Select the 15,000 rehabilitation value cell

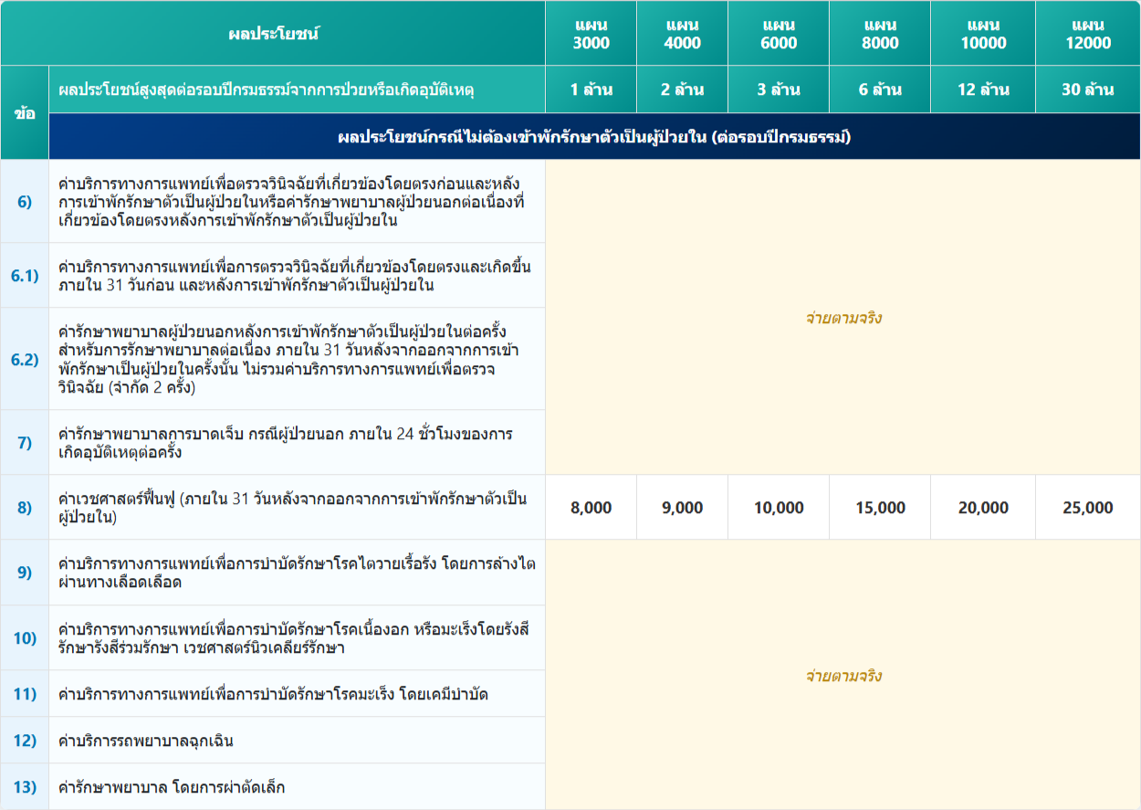(x=880, y=508)
